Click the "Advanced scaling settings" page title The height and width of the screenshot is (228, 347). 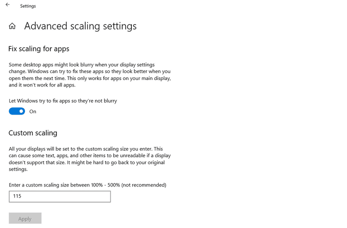(x=80, y=26)
